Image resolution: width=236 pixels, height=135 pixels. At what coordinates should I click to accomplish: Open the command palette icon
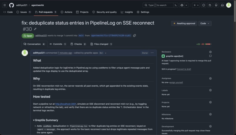click(x=176, y=5)
